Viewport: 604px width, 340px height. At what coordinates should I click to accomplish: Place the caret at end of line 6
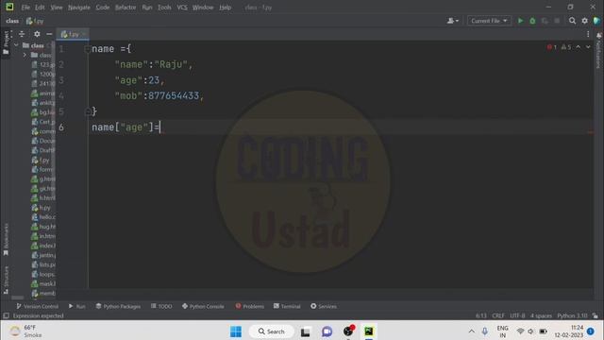(x=160, y=127)
